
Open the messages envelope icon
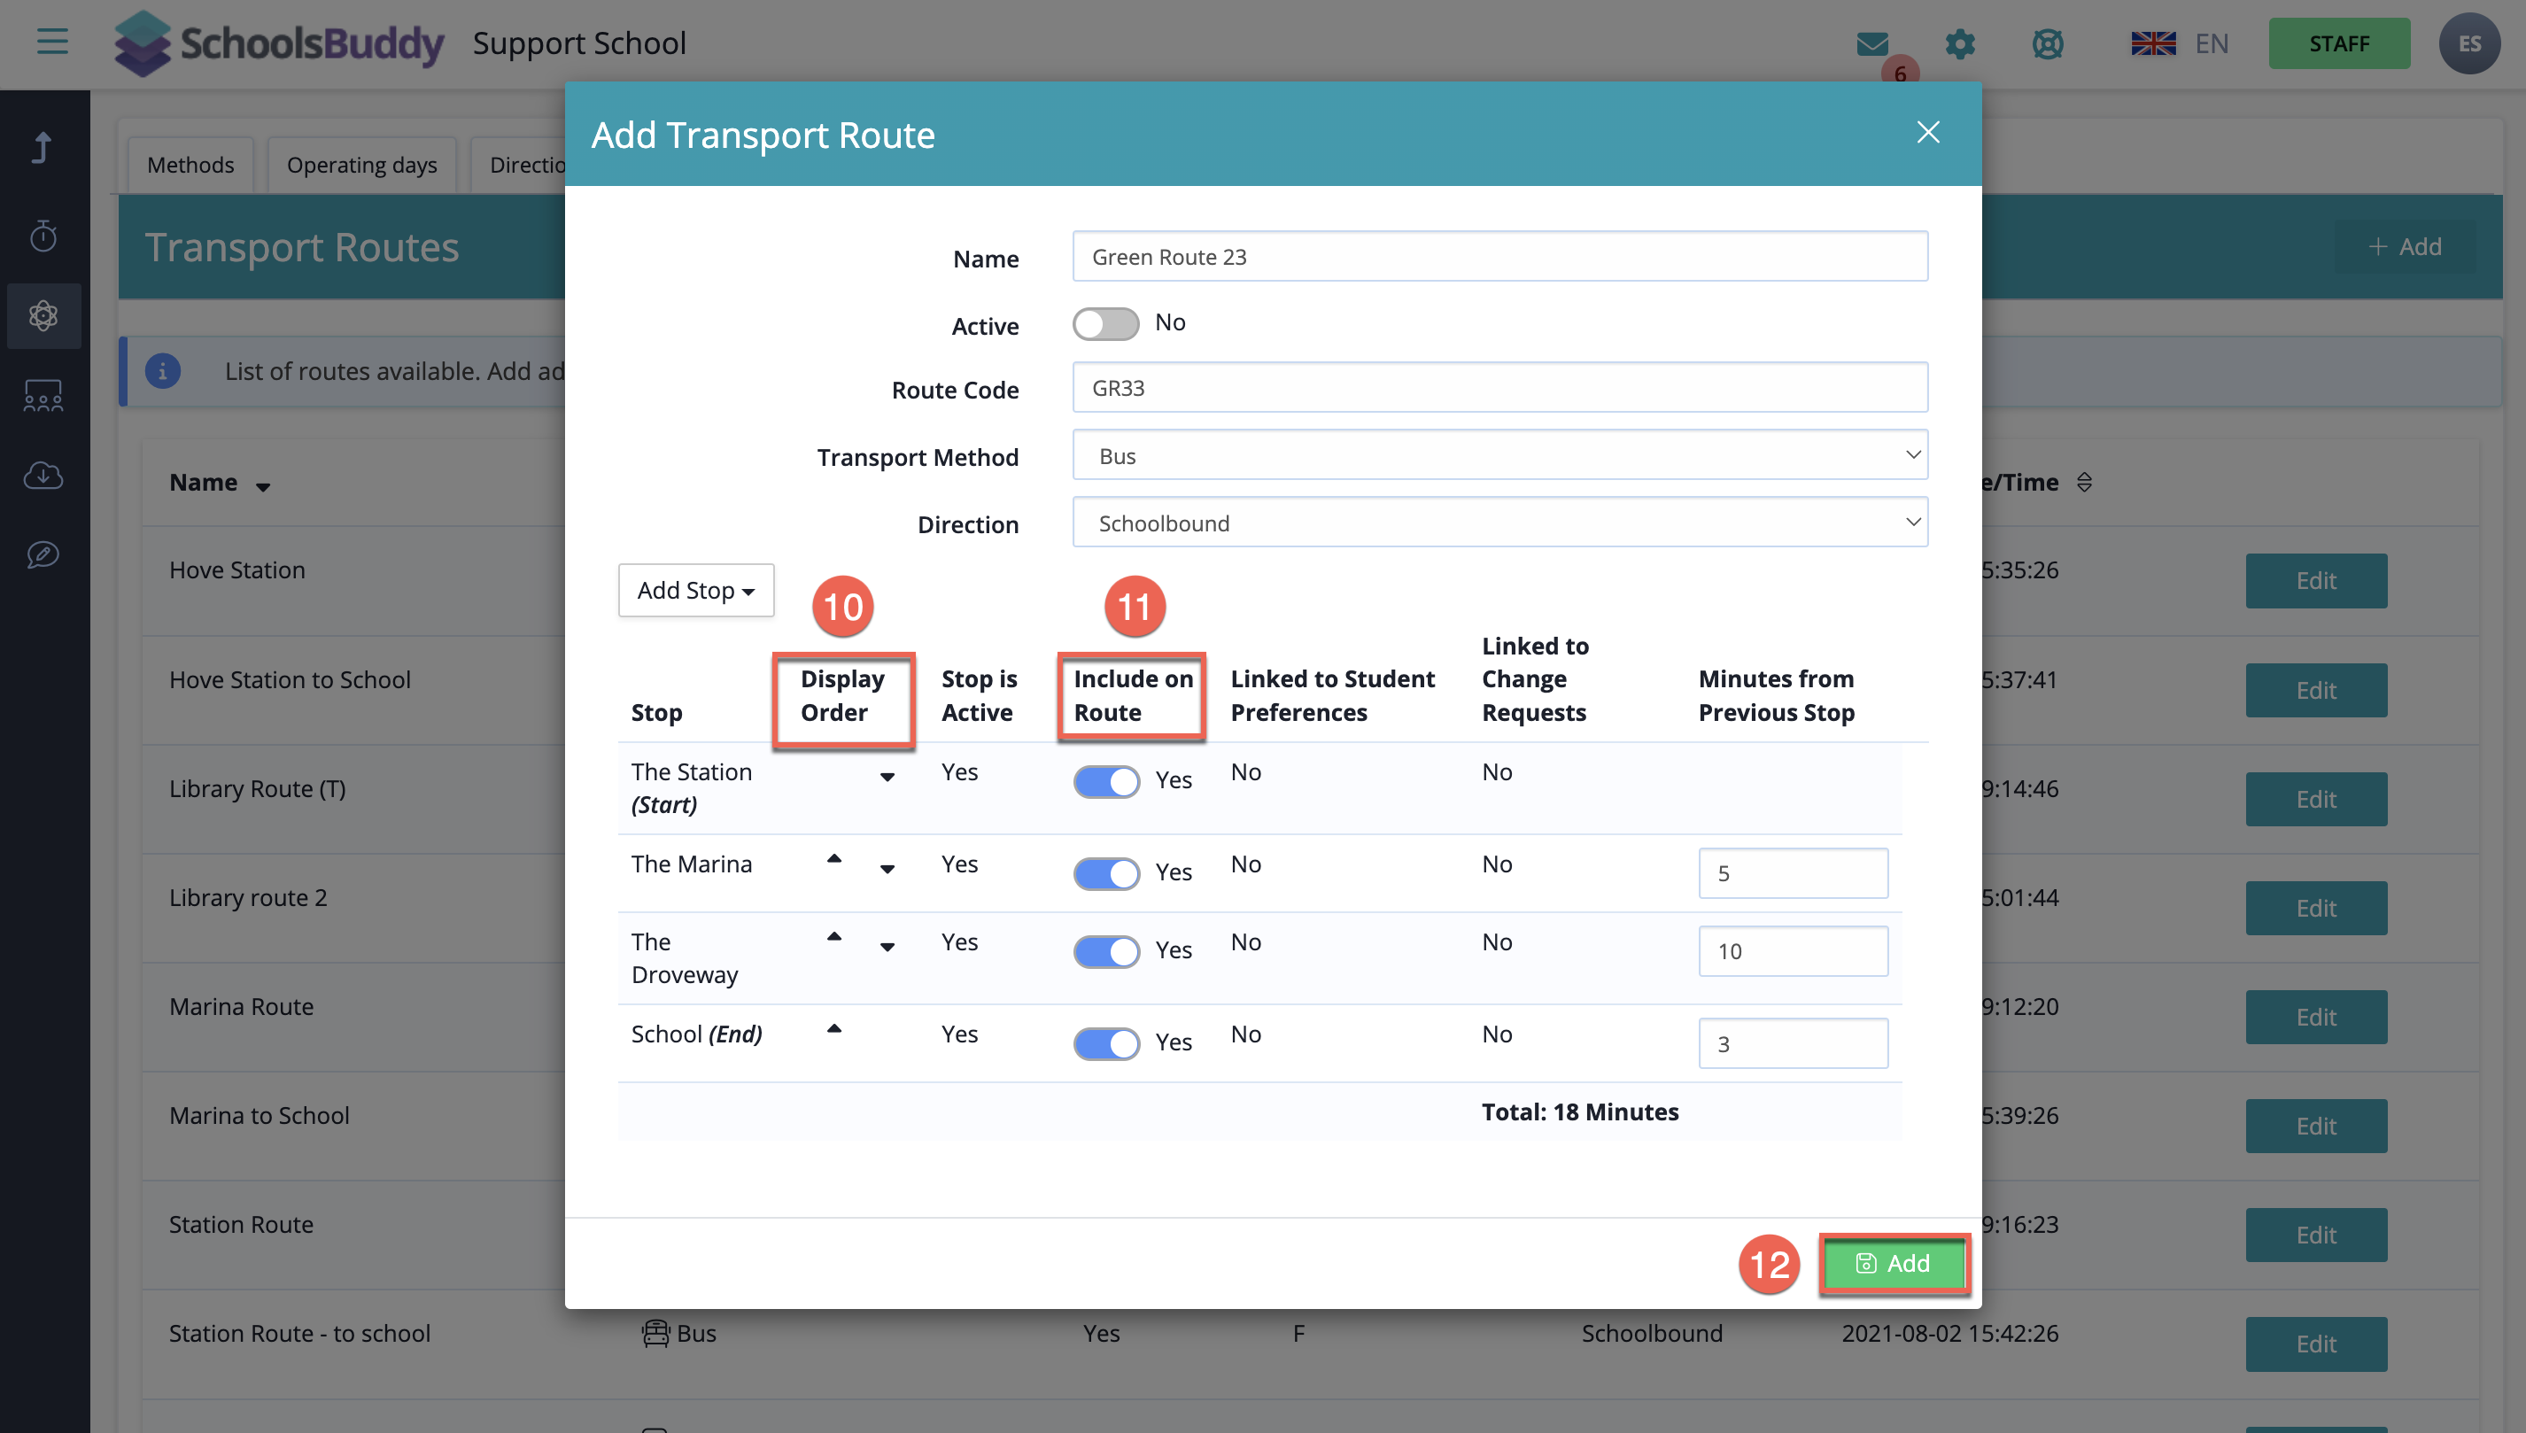point(1871,43)
